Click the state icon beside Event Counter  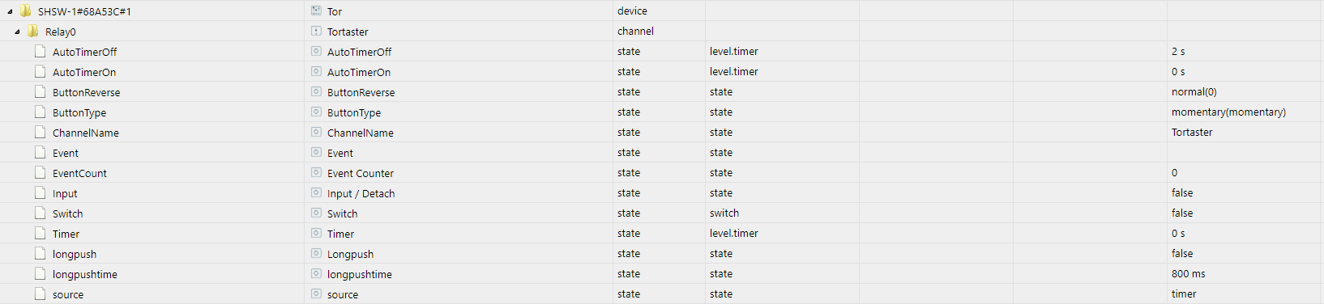(316, 173)
